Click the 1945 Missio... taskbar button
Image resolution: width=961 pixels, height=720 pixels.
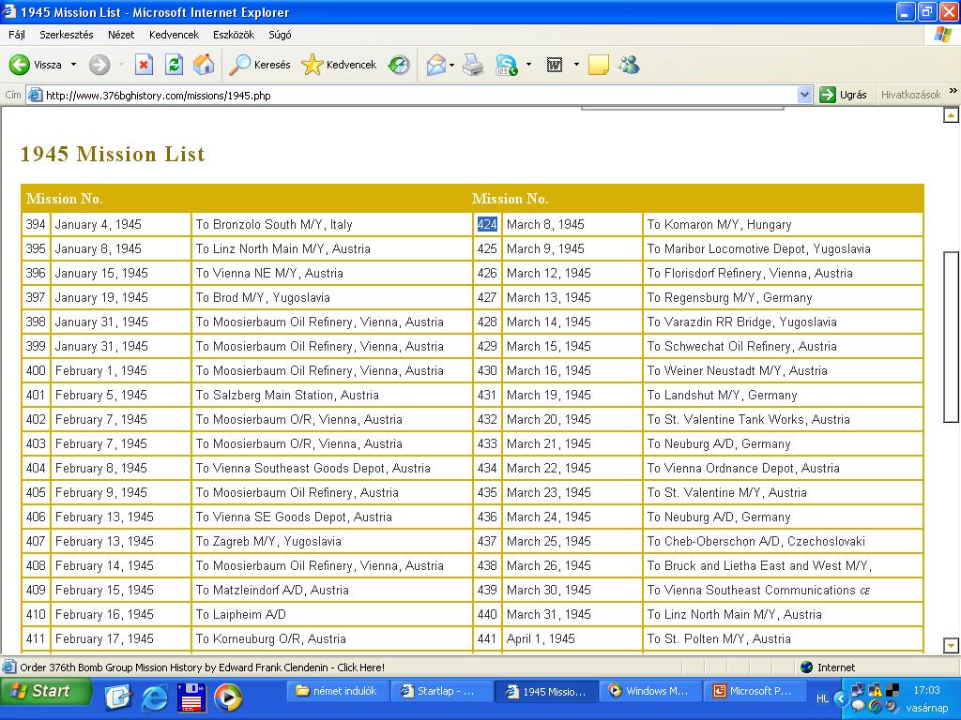545,691
